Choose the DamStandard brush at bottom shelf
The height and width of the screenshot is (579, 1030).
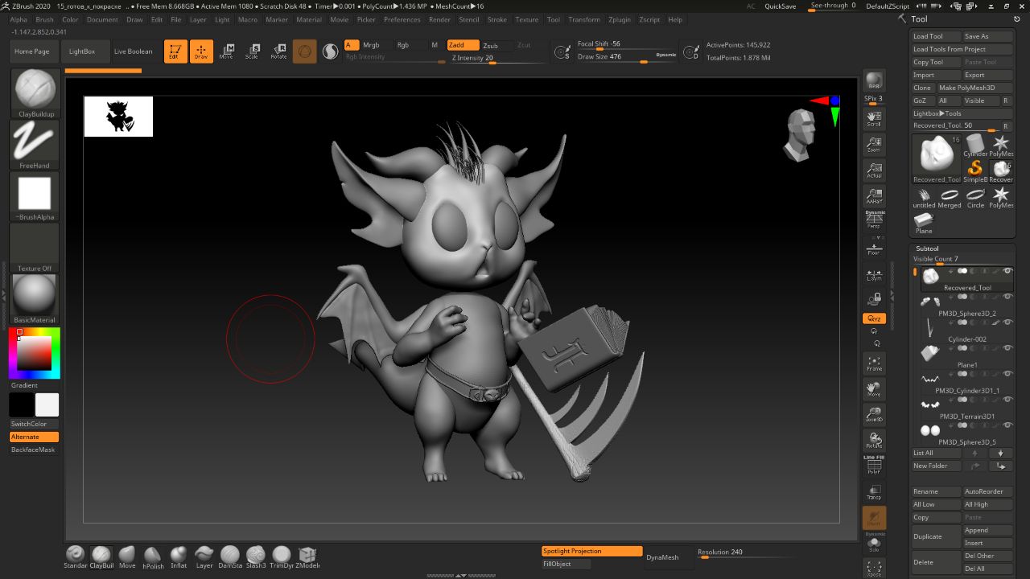(230, 555)
